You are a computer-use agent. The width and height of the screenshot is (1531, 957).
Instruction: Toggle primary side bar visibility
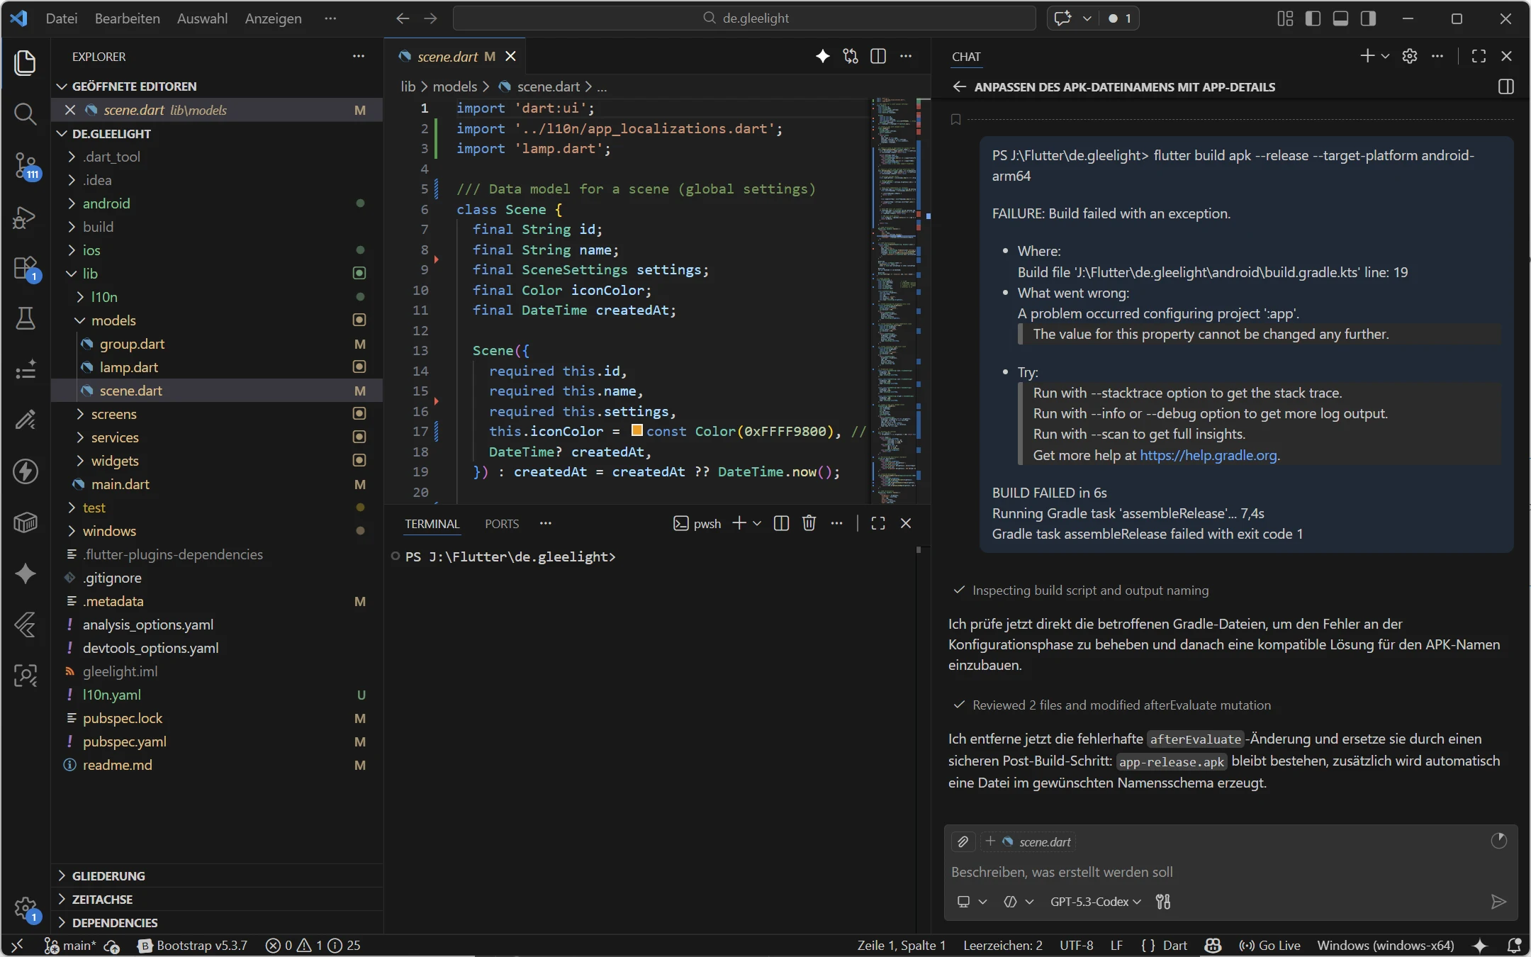[1313, 18]
